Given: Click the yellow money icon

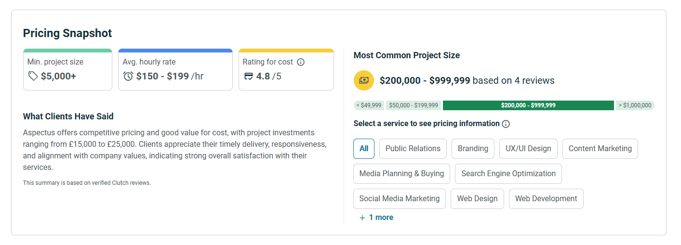Looking at the screenshot, I should (364, 80).
